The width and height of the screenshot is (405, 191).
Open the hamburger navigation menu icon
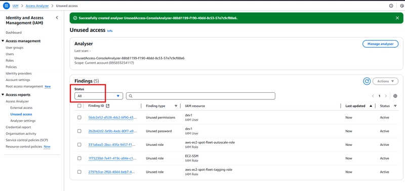tap(7, 6)
